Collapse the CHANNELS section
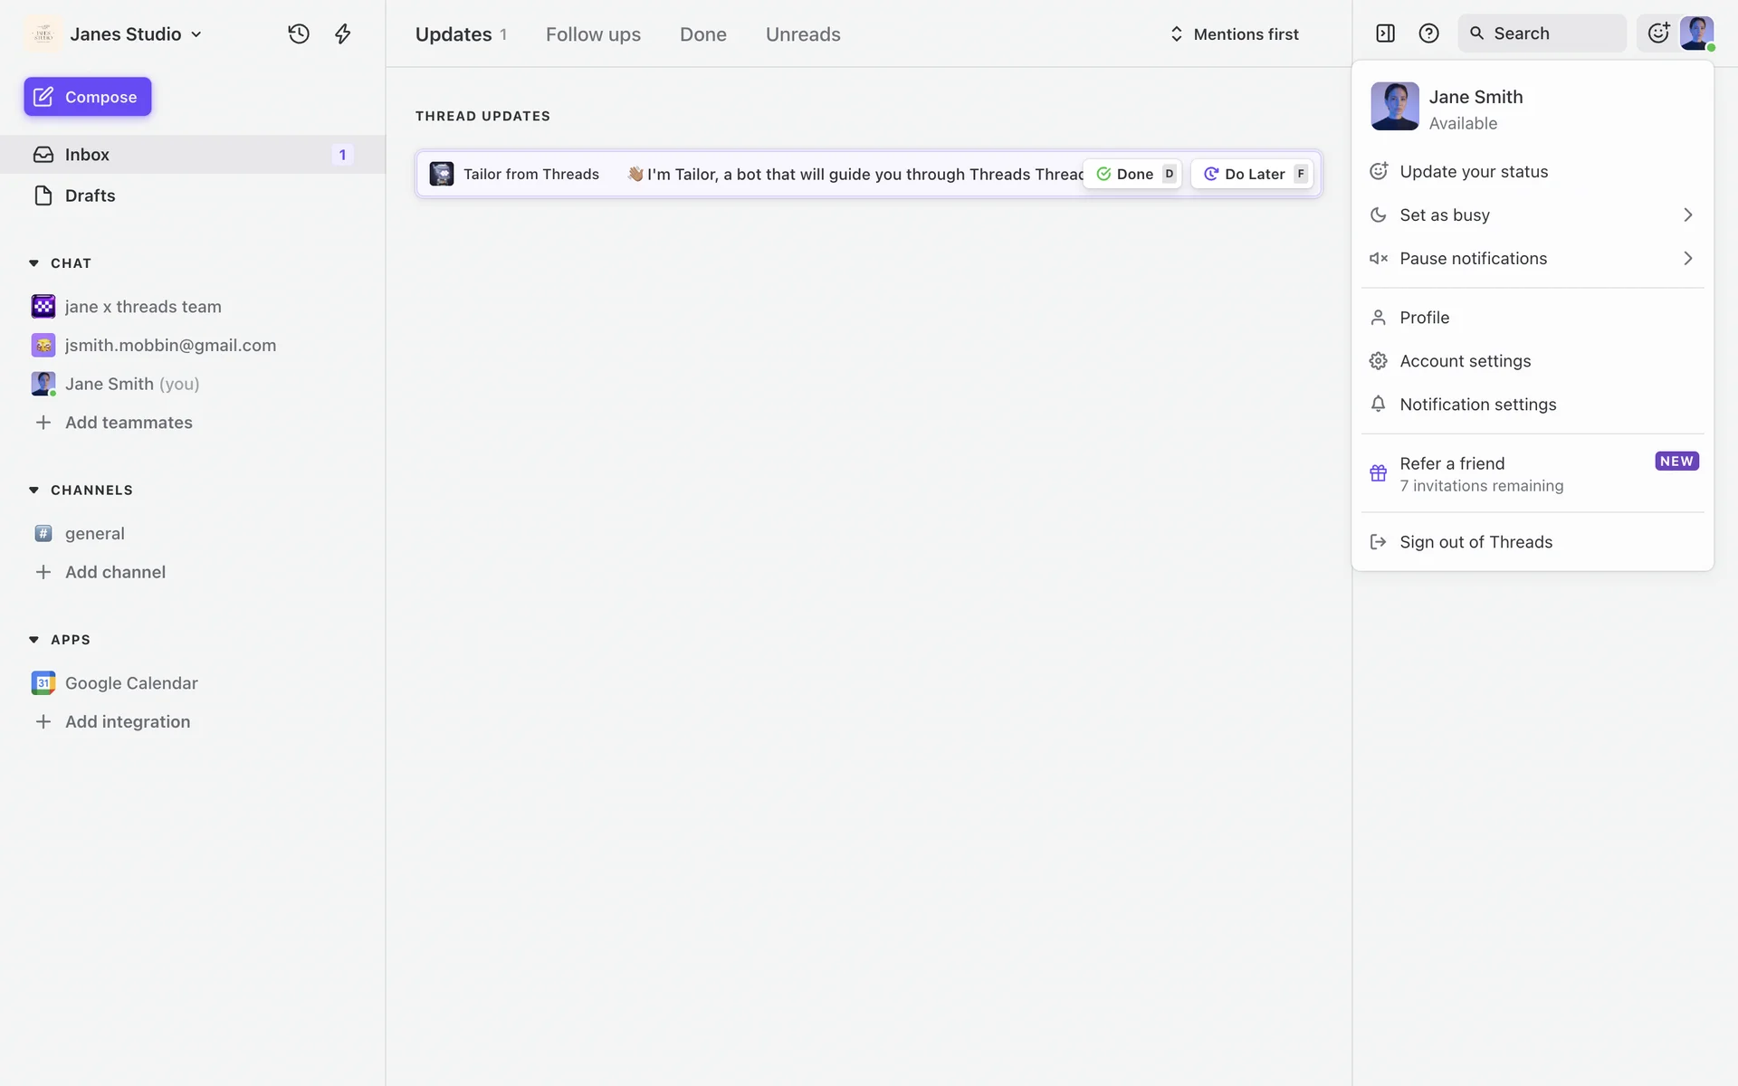 coord(34,491)
